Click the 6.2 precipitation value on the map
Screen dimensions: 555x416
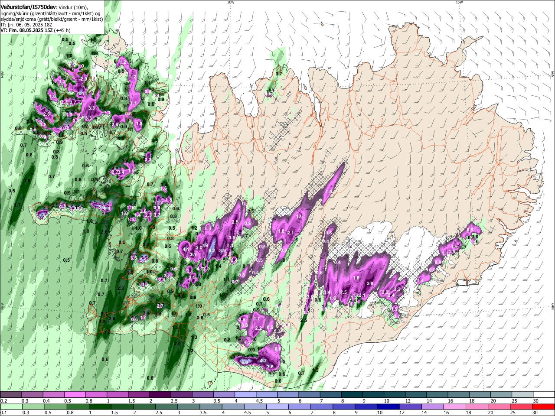tap(212, 250)
